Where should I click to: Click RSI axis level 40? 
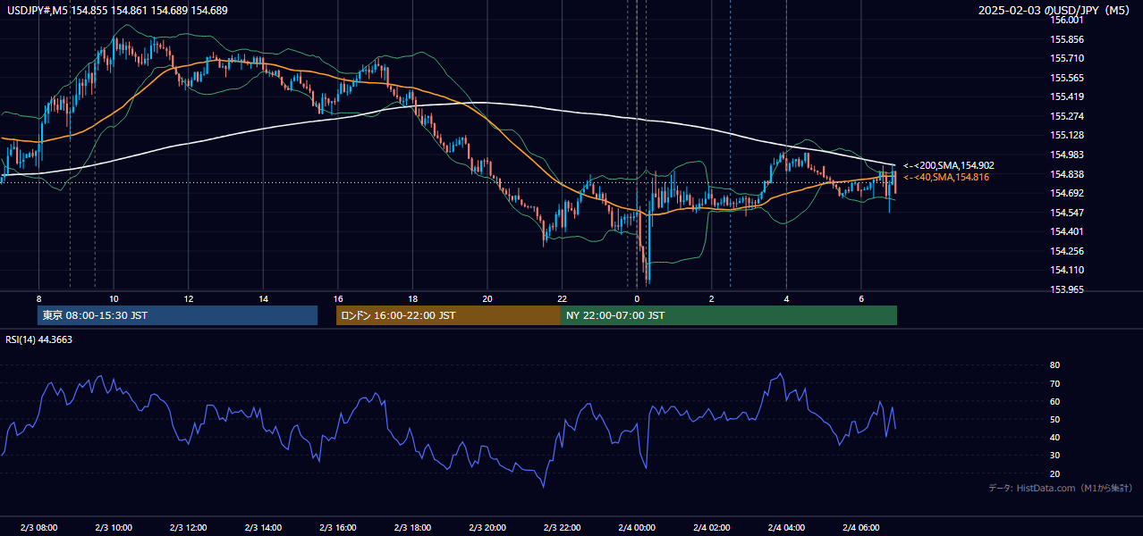click(1055, 437)
